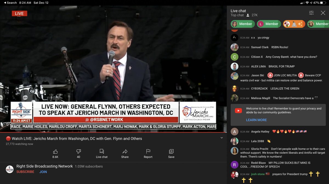
Task: Tap the YouTube logo in welcome notice
Action: (x=239, y=111)
